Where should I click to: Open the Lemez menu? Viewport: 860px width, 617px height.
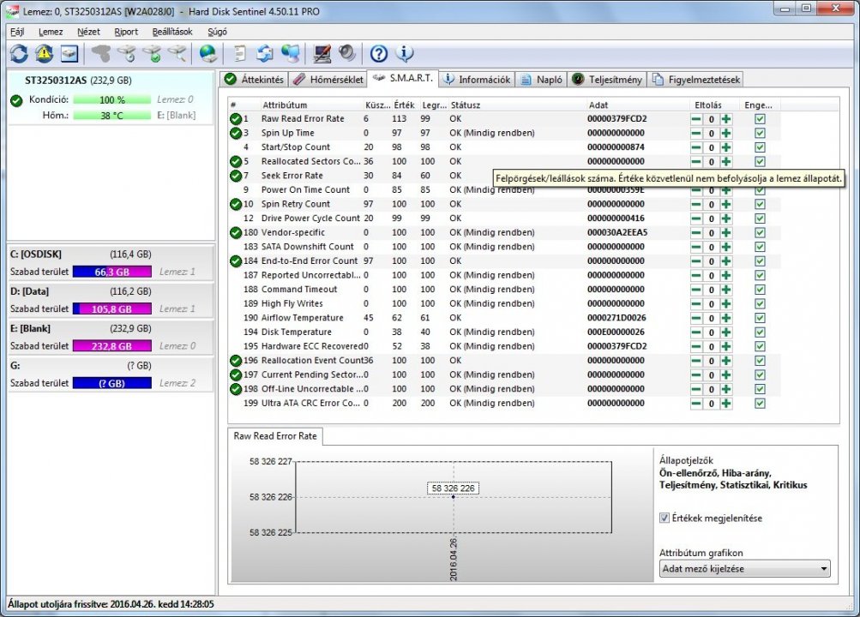tap(51, 32)
